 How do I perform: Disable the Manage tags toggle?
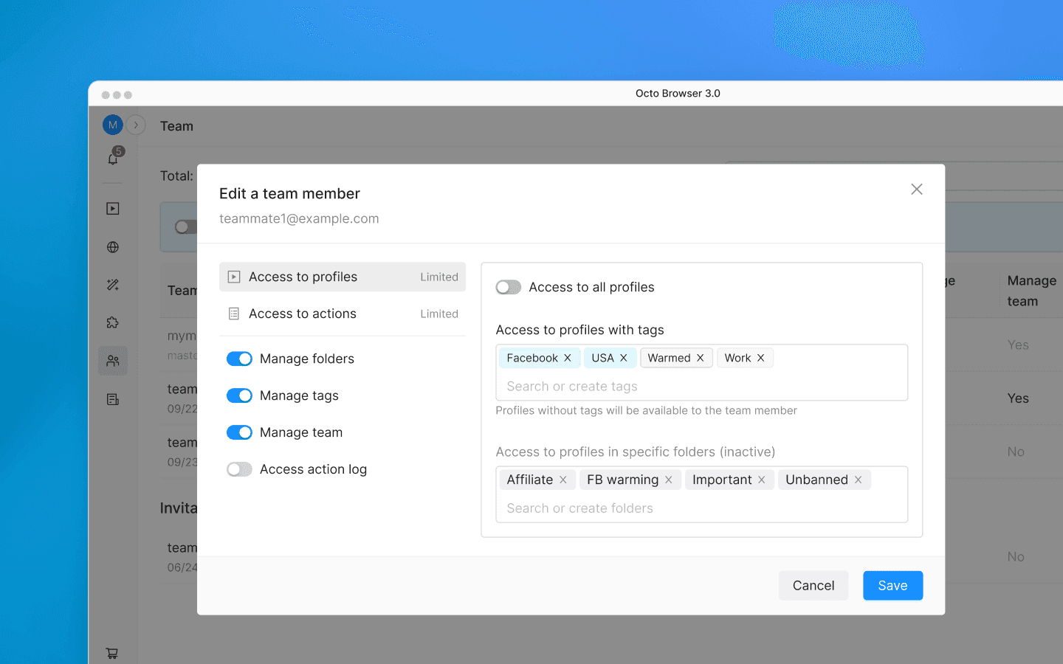pos(239,395)
